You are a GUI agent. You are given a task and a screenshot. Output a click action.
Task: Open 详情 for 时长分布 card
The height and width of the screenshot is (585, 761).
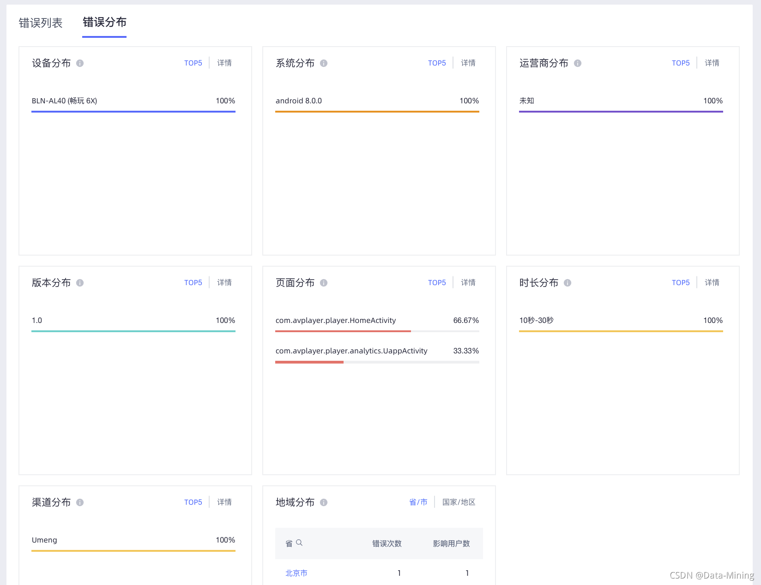712,283
